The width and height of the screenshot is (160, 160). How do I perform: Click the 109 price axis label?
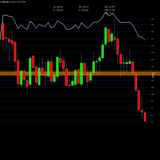click(153, 87)
